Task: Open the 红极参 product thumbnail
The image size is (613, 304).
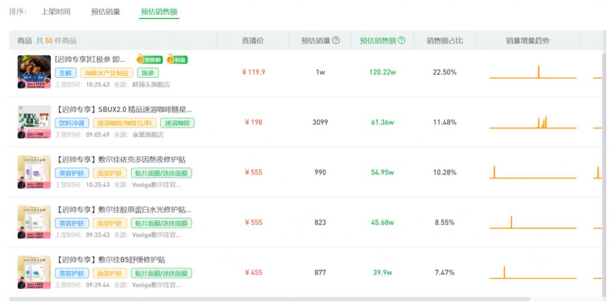Action: [x=34, y=72]
